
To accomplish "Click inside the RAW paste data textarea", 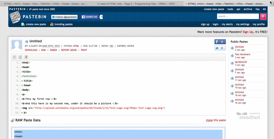I will click(118, 133).
